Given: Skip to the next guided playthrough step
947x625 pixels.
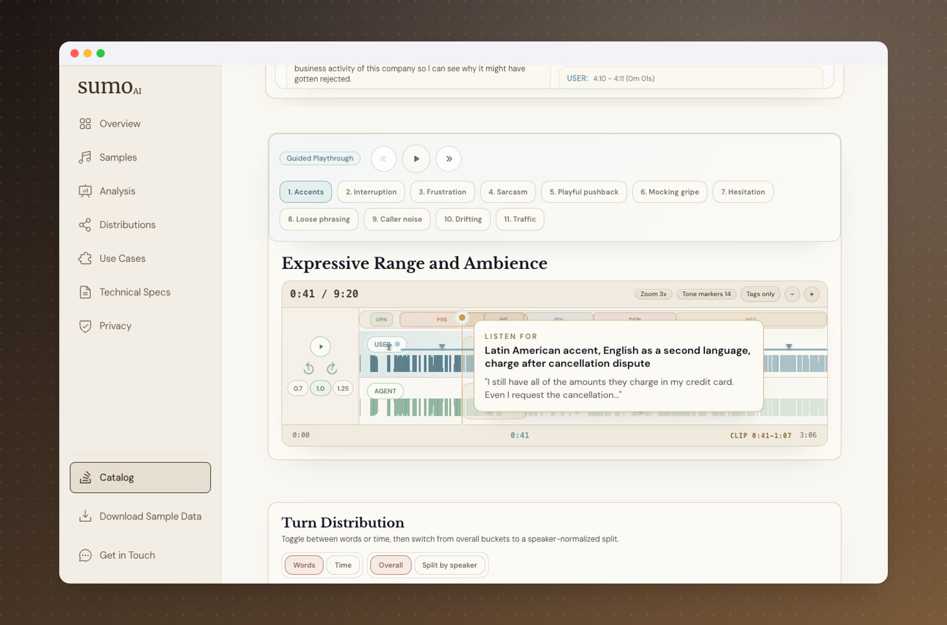Looking at the screenshot, I should [449, 159].
